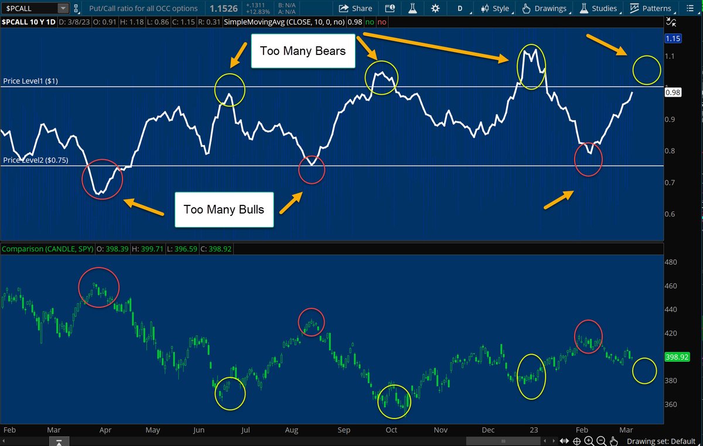Click the +12.83% change value

[258, 11]
